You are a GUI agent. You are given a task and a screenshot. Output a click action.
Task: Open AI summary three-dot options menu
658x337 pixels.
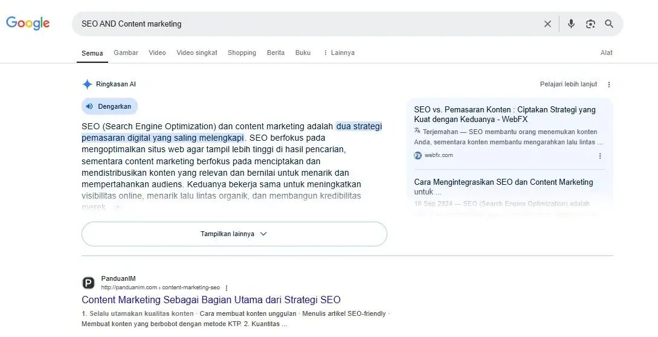609,85
